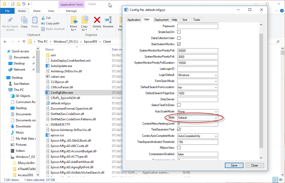Click Windows7_OS (C:) in address path

coord(66,42)
